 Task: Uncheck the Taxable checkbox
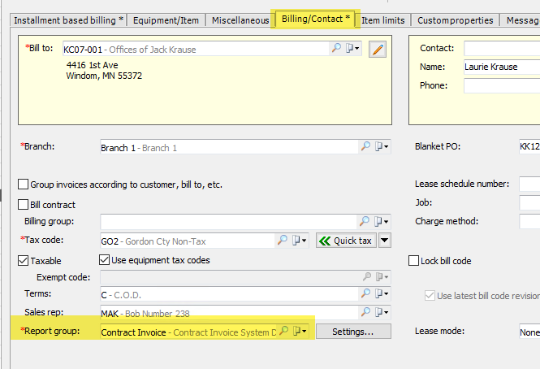[x=23, y=261]
